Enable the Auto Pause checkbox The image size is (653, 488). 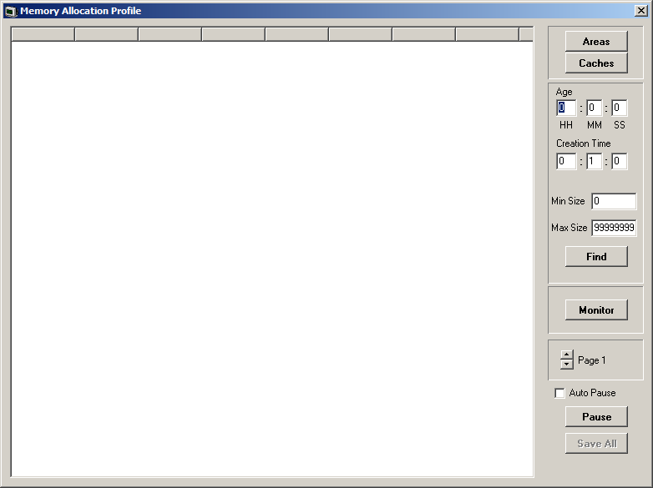point(559,393)
